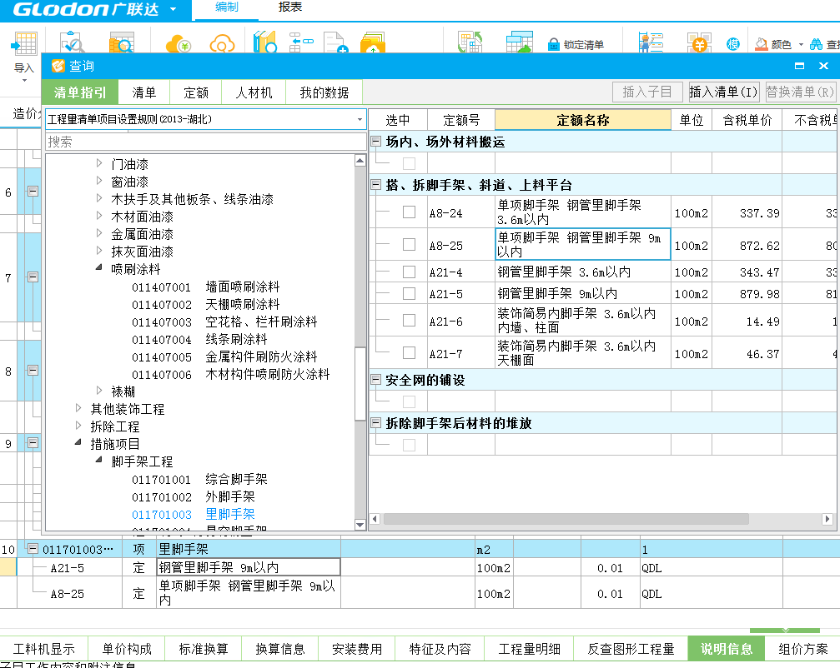840x668 pixels.
Task: Click the books with magnifier toolbar icon
Action: pyautogui.click(x=265, y=42)
